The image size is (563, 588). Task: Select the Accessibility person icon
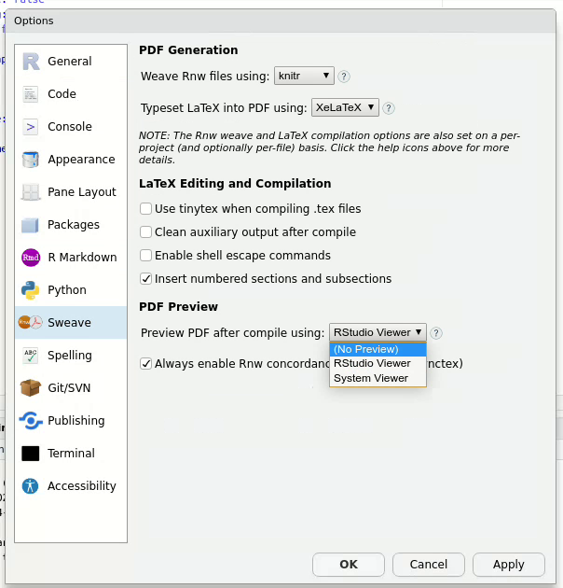(x=31, y=486)
